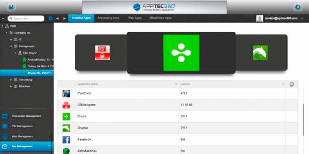309x154 pixels.
Task: Click the contact@apptec360.com account email
Action: [x=281, y=18]
